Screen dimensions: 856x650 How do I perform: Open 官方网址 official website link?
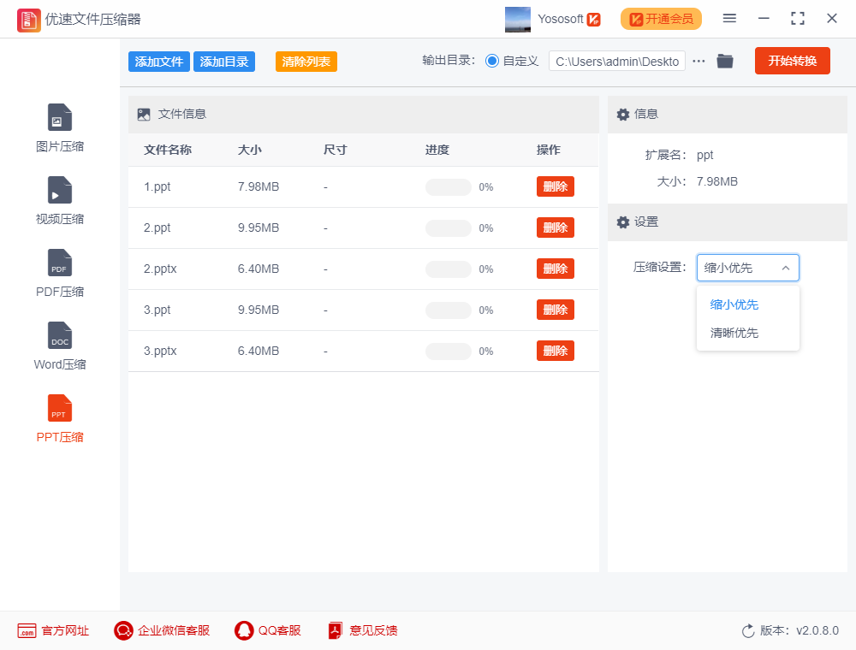(53, 631)
